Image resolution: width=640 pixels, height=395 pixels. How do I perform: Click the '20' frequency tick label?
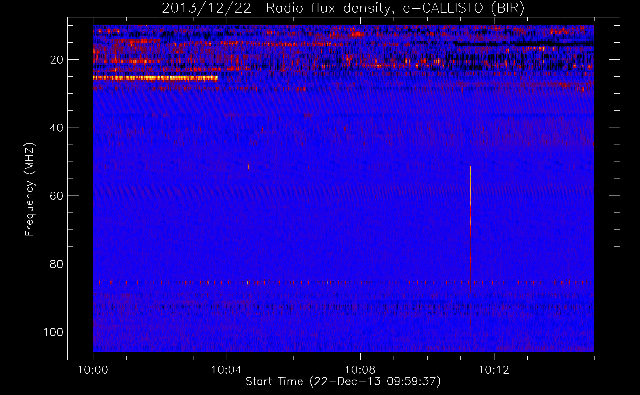(x=57, y=60)
